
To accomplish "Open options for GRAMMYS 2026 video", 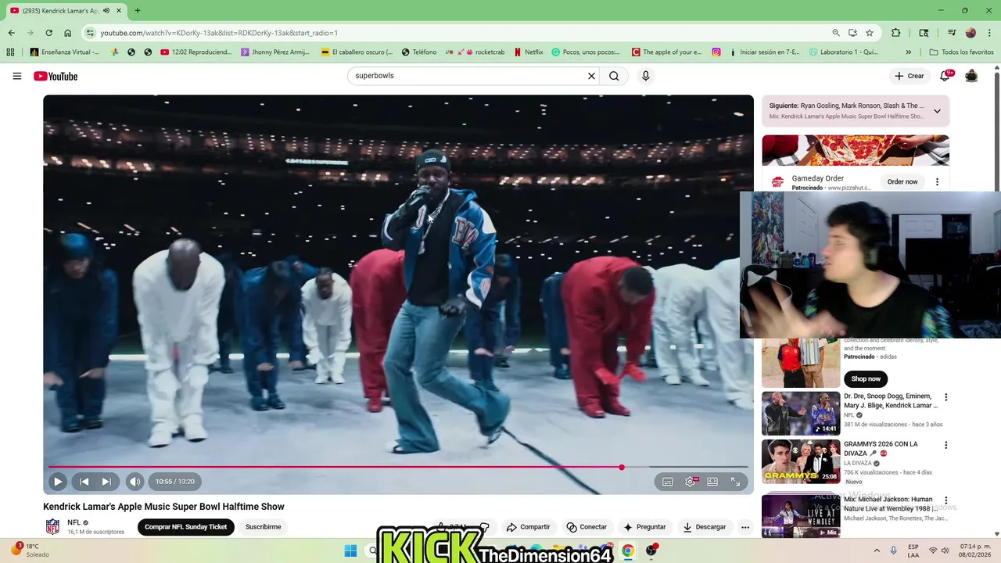I will point(945,445).
